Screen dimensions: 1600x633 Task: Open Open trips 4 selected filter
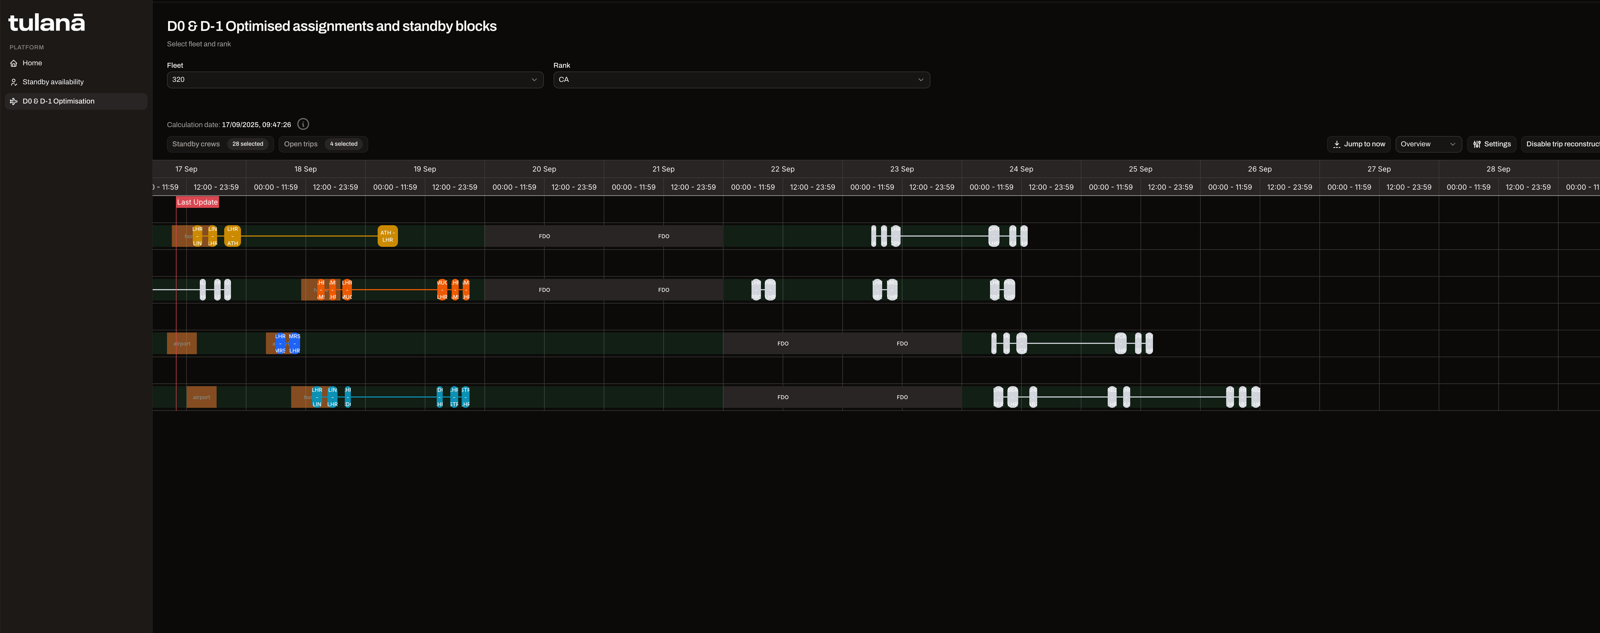point(323,144)
